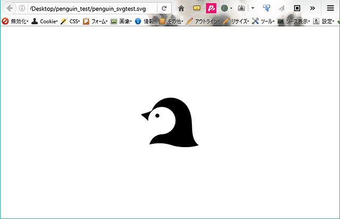The height and width of the screenshot is (219, 340).
Task: Click the green globe toolbar icon
Action: (224, 8)
